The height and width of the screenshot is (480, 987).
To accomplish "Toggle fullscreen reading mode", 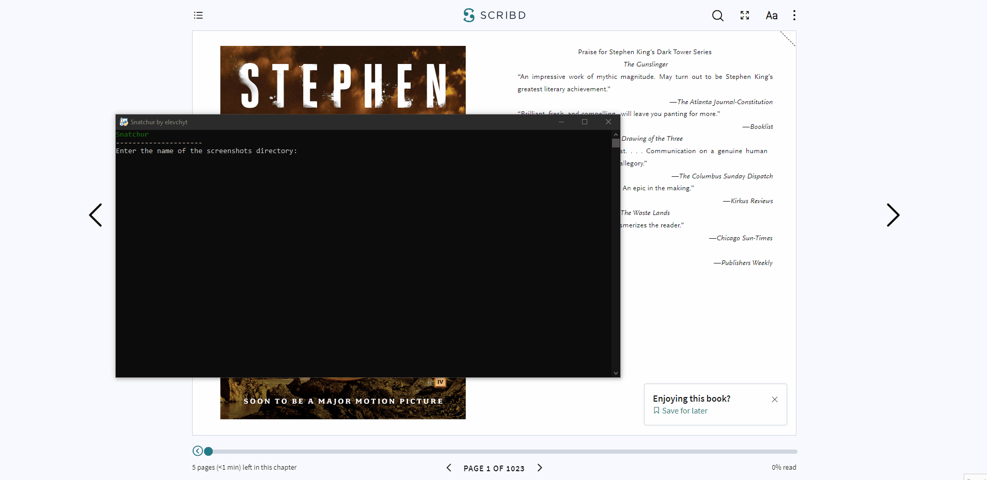I will [x=744, y=15].
